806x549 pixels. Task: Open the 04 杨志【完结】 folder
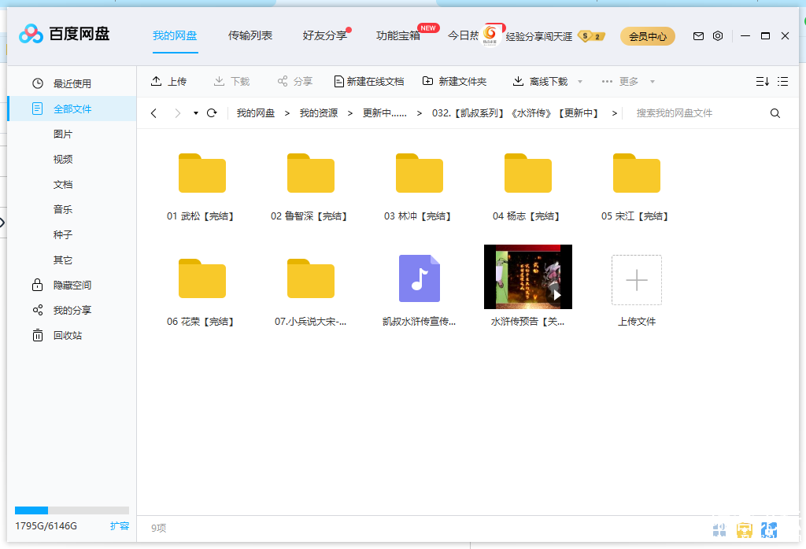(528, 173)
